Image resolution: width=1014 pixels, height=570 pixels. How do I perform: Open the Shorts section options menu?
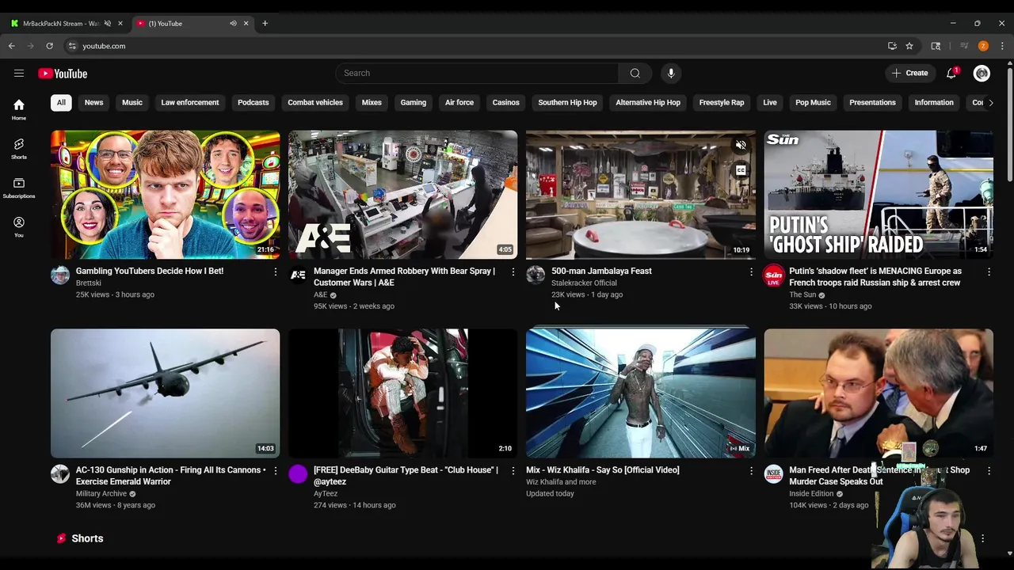[982, 538]
